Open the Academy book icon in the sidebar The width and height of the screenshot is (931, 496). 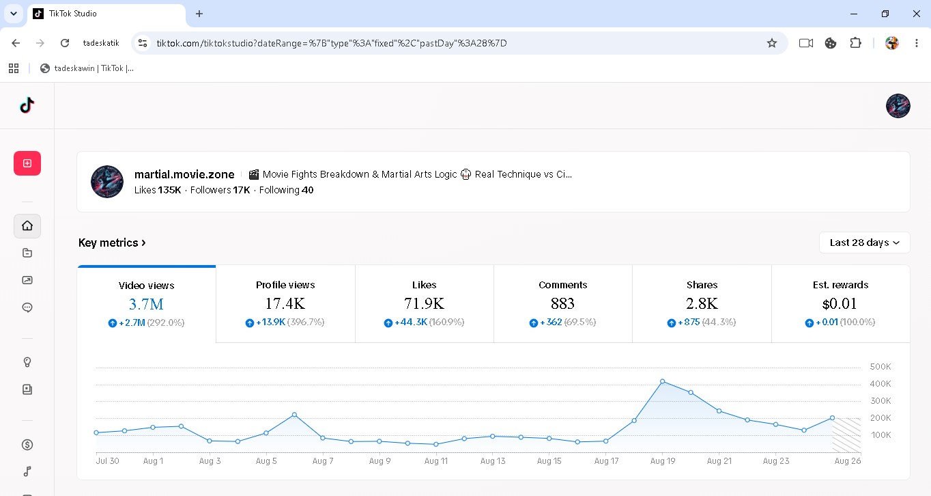coord(27,389)
